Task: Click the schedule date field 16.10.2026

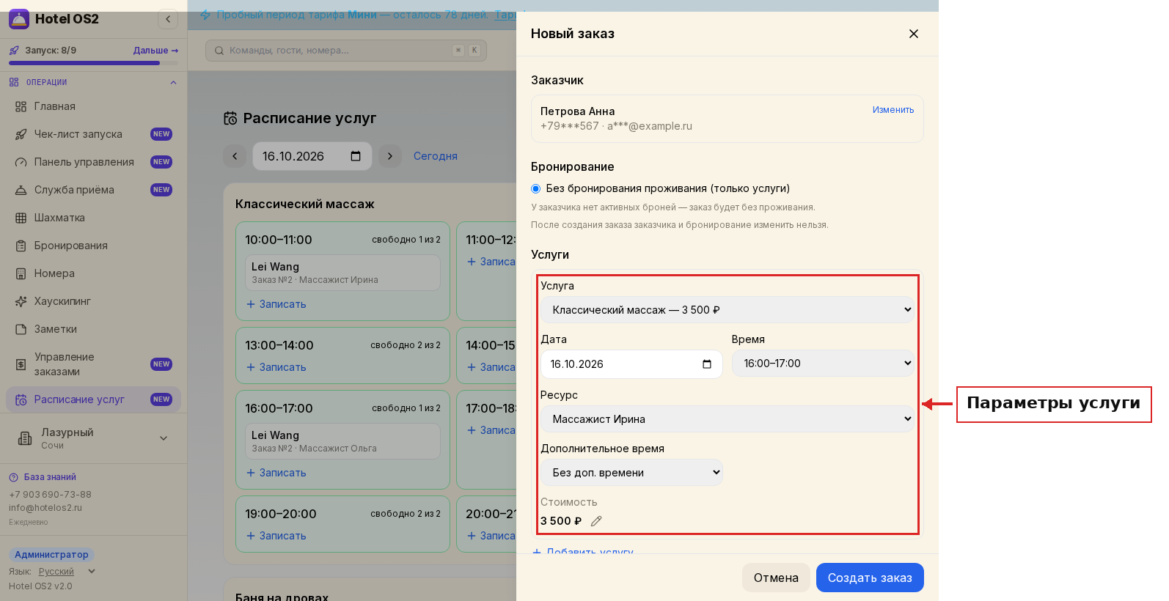Action: tap(312, 156)
